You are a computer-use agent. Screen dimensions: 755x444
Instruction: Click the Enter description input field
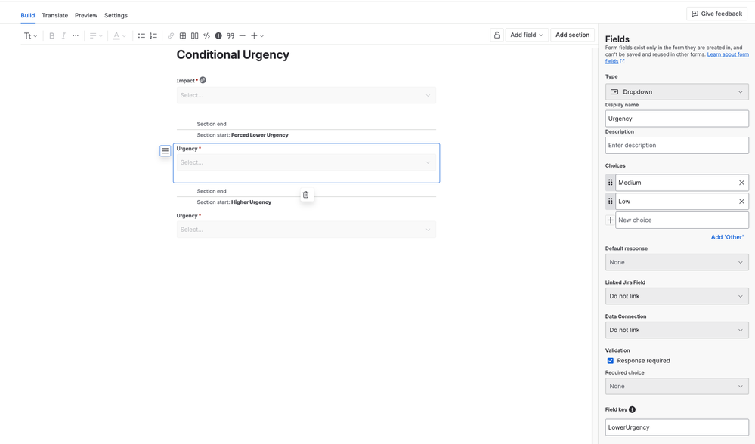click(676, 145)
